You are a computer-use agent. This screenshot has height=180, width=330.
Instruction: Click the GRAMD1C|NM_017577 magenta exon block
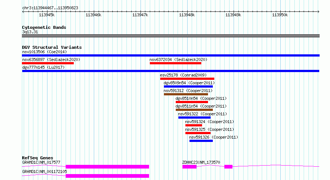click(107, 167)
